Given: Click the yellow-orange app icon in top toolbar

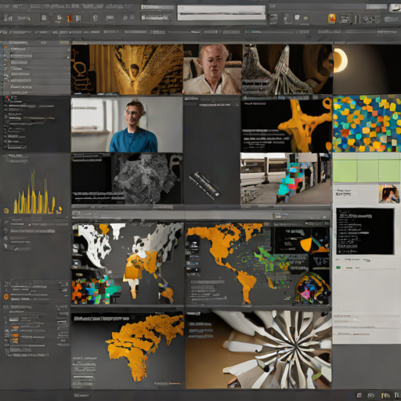Looking at the screenshot, I should (331, 19).
